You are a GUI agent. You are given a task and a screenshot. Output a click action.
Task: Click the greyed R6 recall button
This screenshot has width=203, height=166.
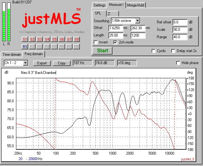[62, 47]
